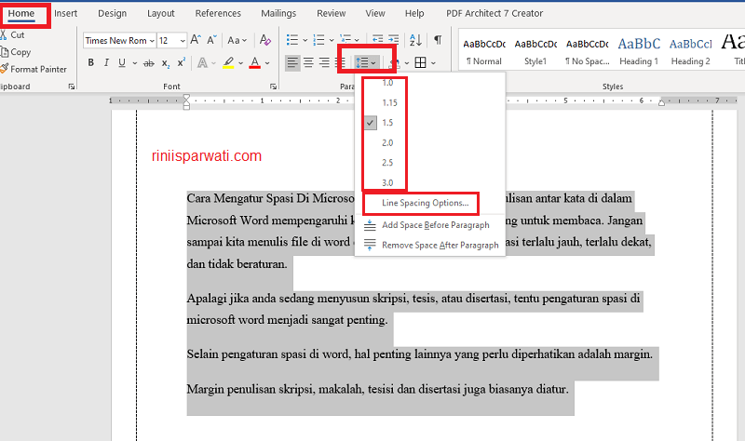Select 1.15 line spacing
The image size is (745, 441).
click(x=430, y=102)
